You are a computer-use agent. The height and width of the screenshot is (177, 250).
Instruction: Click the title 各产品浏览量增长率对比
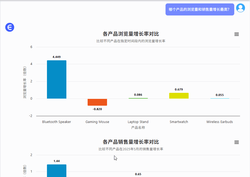coord(131,34)
